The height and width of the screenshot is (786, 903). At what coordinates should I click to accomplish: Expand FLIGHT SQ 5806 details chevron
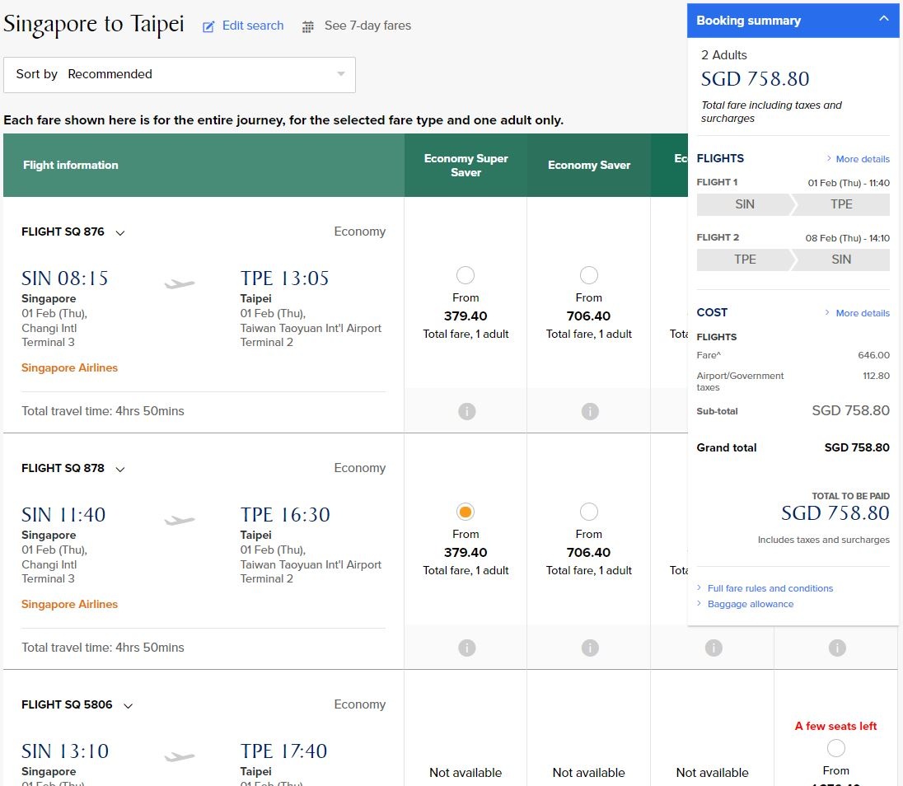click(x=128, y=705)
